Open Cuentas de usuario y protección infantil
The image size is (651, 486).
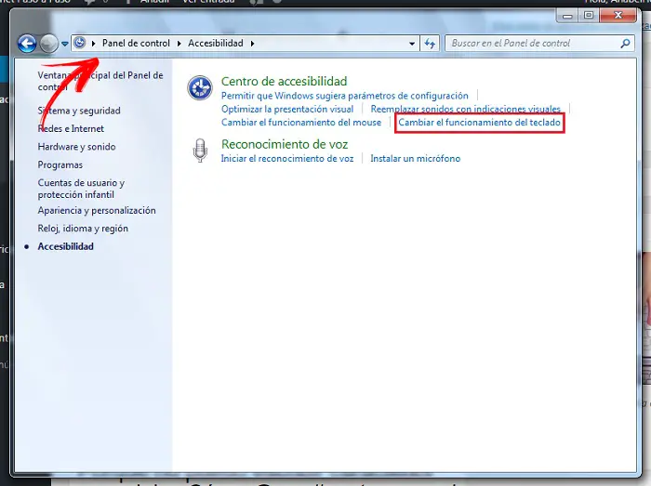(81, 189)
